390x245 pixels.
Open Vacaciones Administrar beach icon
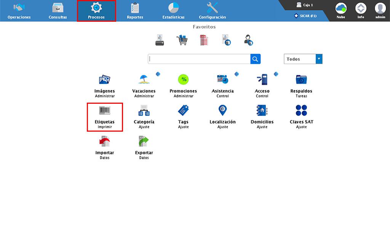(144, 80)
